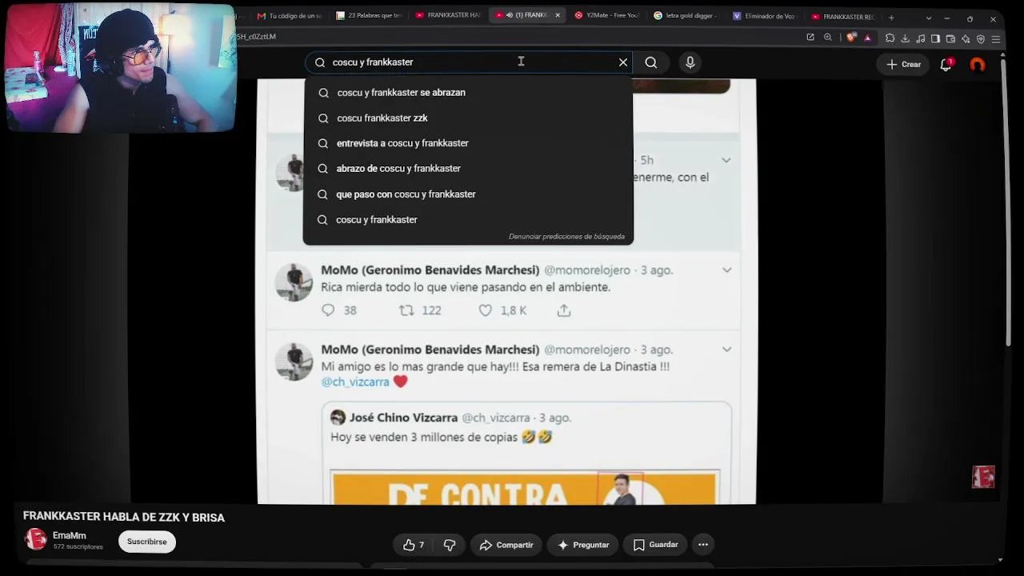Open a new browser tab
The width and height of the screenshot is (1024, 576).
pos(891,18)
